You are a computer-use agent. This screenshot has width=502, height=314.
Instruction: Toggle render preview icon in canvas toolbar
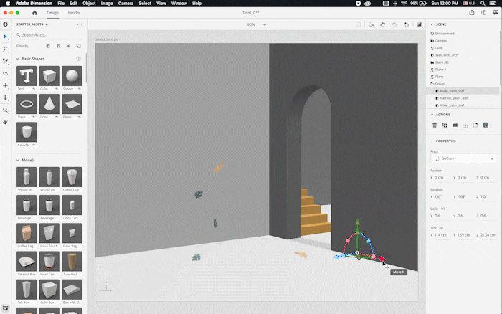click(420, 24)
